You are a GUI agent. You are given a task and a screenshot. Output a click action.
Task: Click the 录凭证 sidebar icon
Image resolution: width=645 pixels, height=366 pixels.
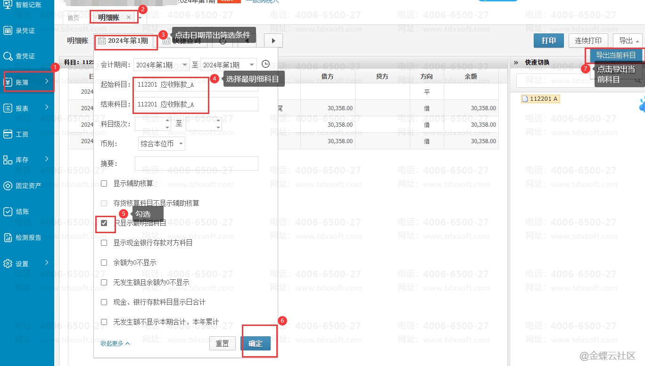tap(8, 31)
